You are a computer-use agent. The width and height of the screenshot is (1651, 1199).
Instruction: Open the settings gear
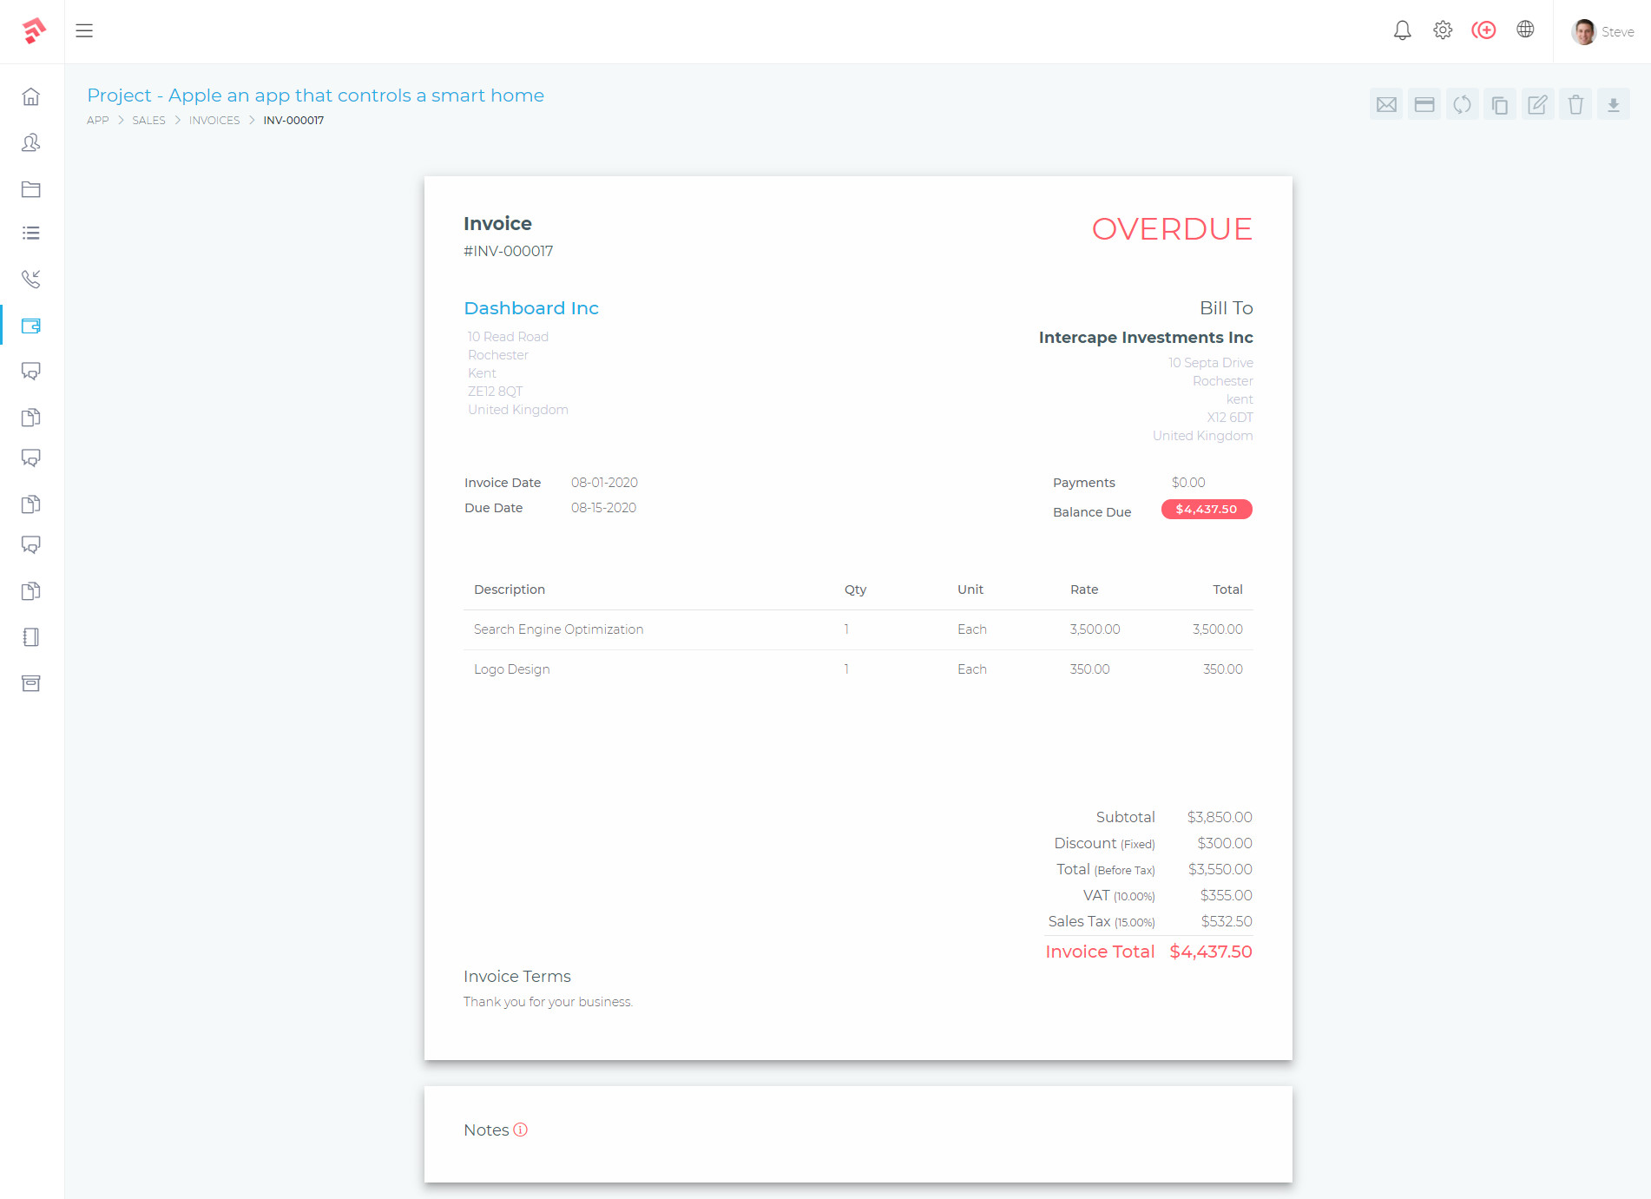(x=1443, y=30)
